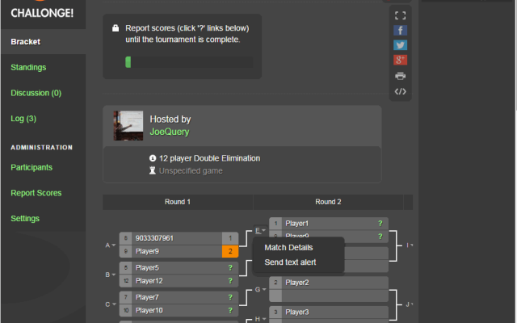
Task: Report score for Player5 match
Action: coord(230,267)
